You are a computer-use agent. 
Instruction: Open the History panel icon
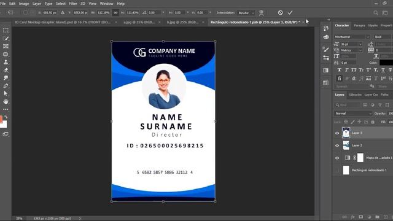[x=326, y=28]
